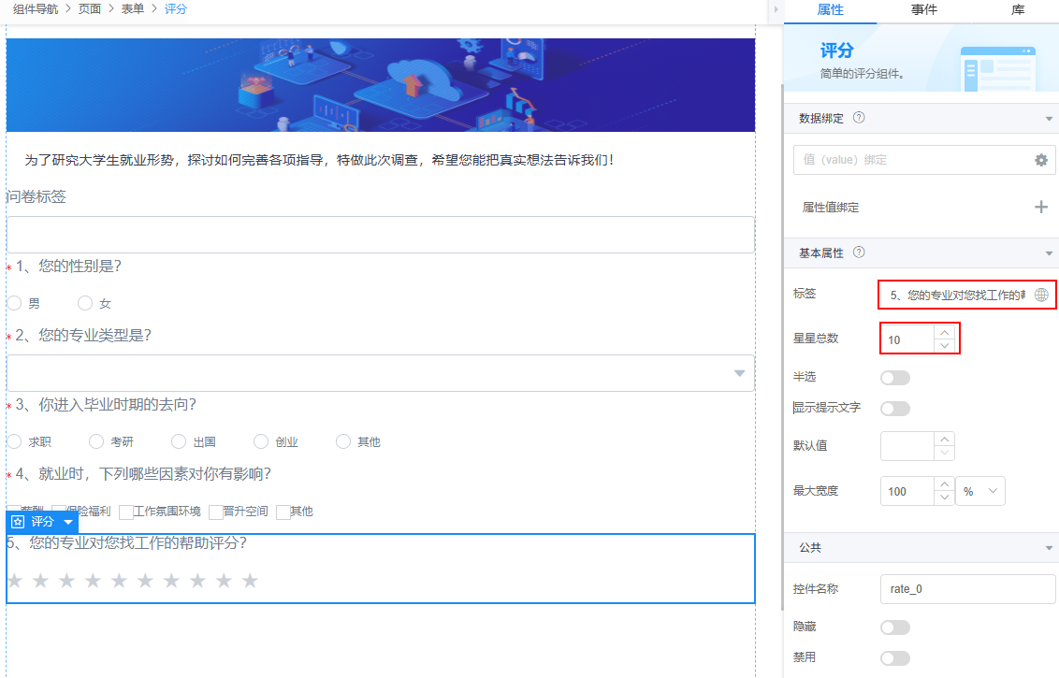Increase the 默认值 value
Screen dimensions: 1059x678
pos(944,440)
